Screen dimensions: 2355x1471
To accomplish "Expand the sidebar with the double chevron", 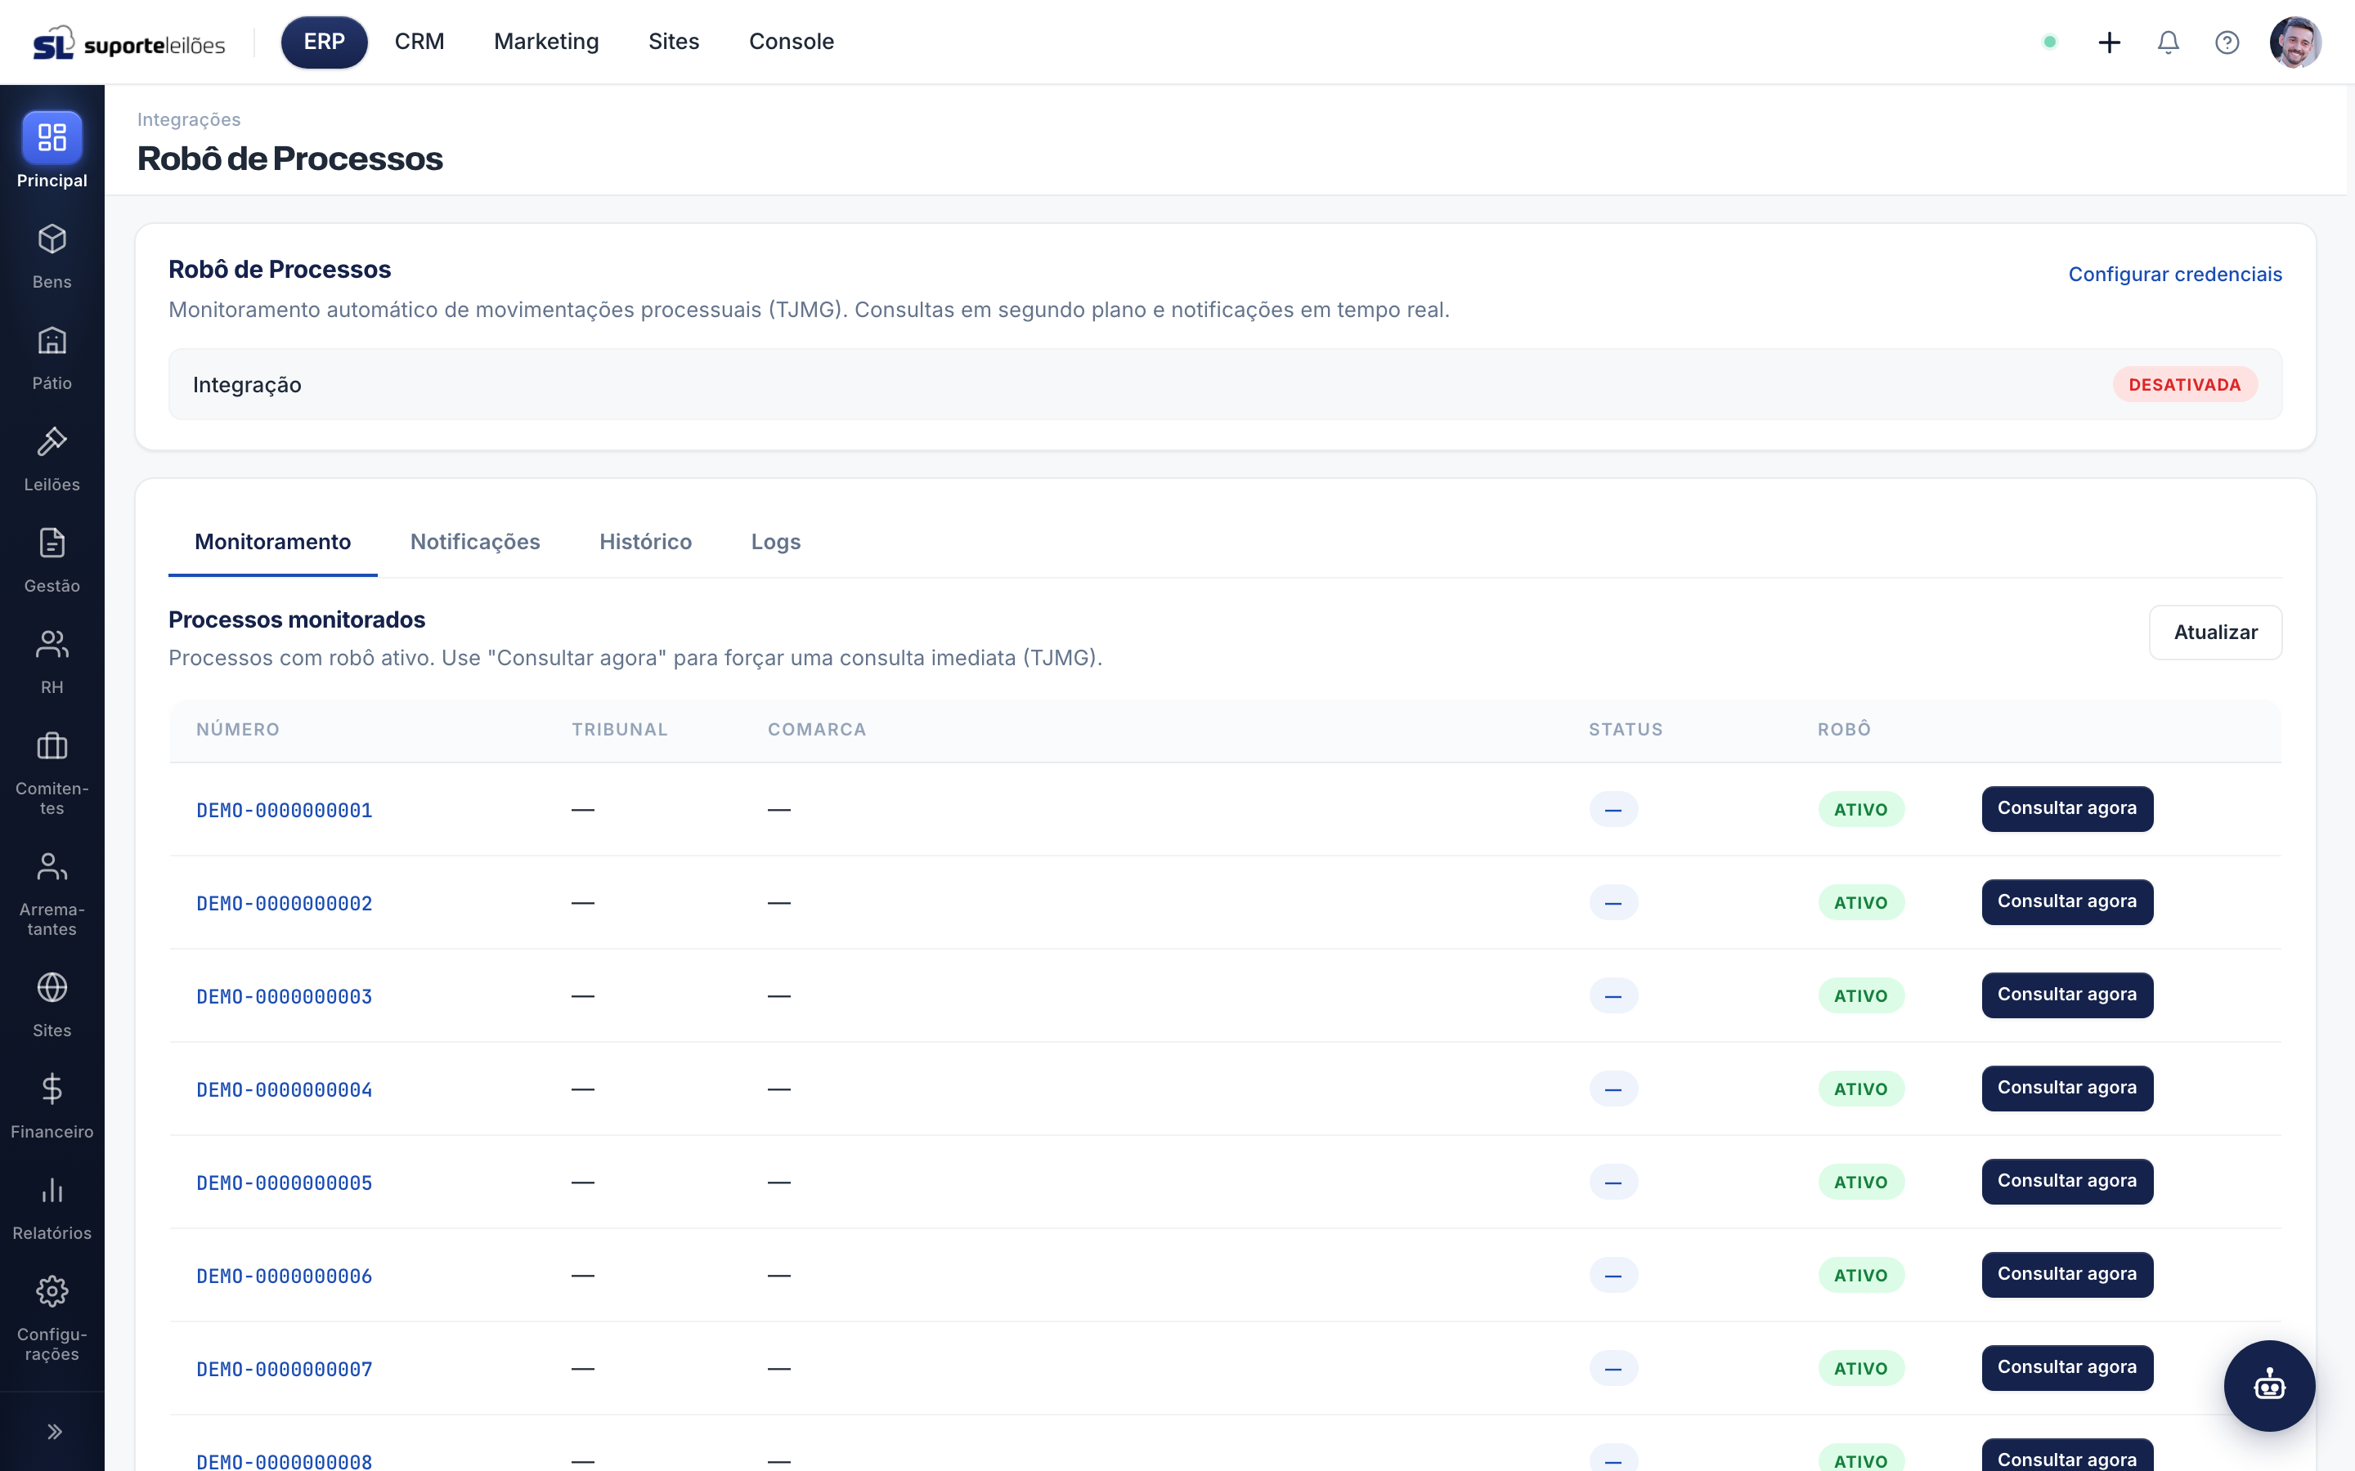I will coord(53,1431).
